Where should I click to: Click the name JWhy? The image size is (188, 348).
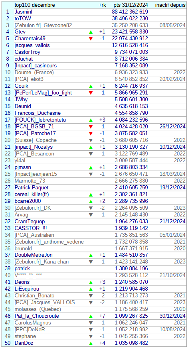coord(21,100)
